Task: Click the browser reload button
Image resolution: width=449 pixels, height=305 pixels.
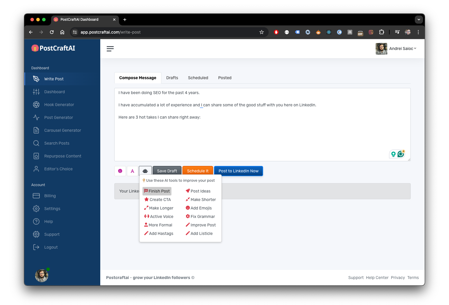Action: click(52, 32)
